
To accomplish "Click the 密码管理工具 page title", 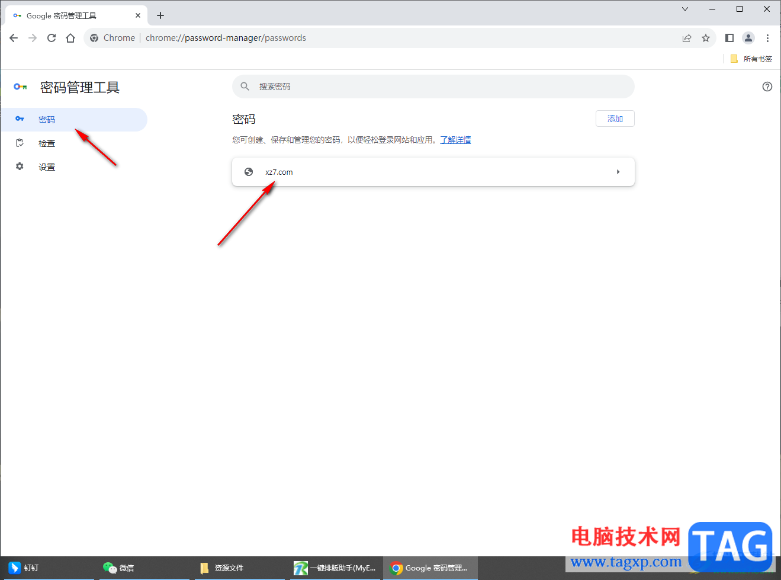I will 80,87.
